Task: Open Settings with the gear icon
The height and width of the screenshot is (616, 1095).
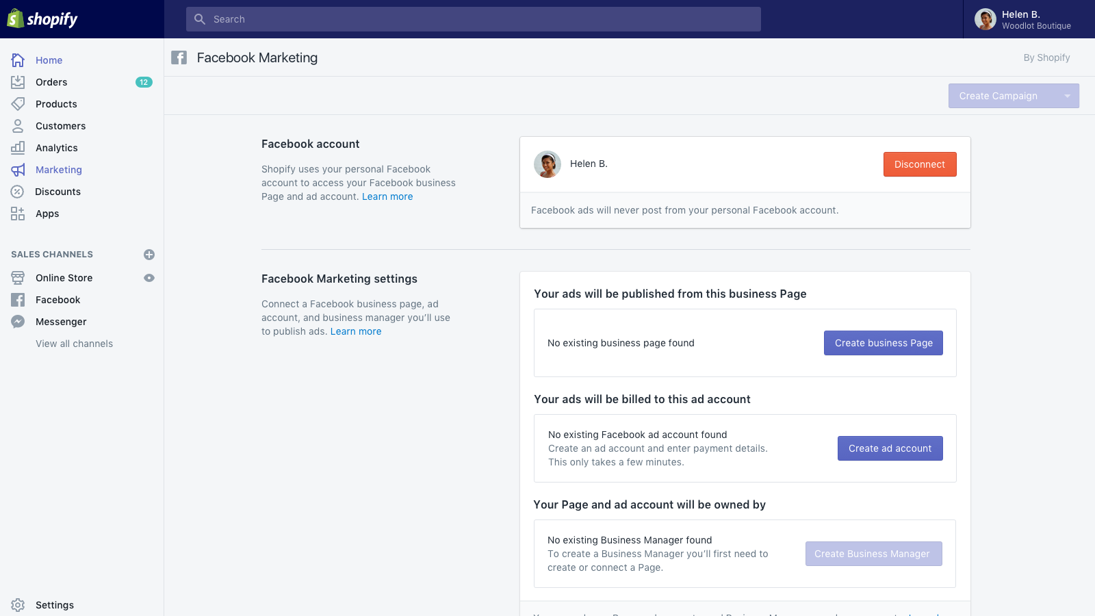Action: pyautogui.click(x=18, y=605)
